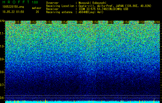Viewport: 162px width, 103px height.
Task: Click the 0151 time marker
Action: 18,22
